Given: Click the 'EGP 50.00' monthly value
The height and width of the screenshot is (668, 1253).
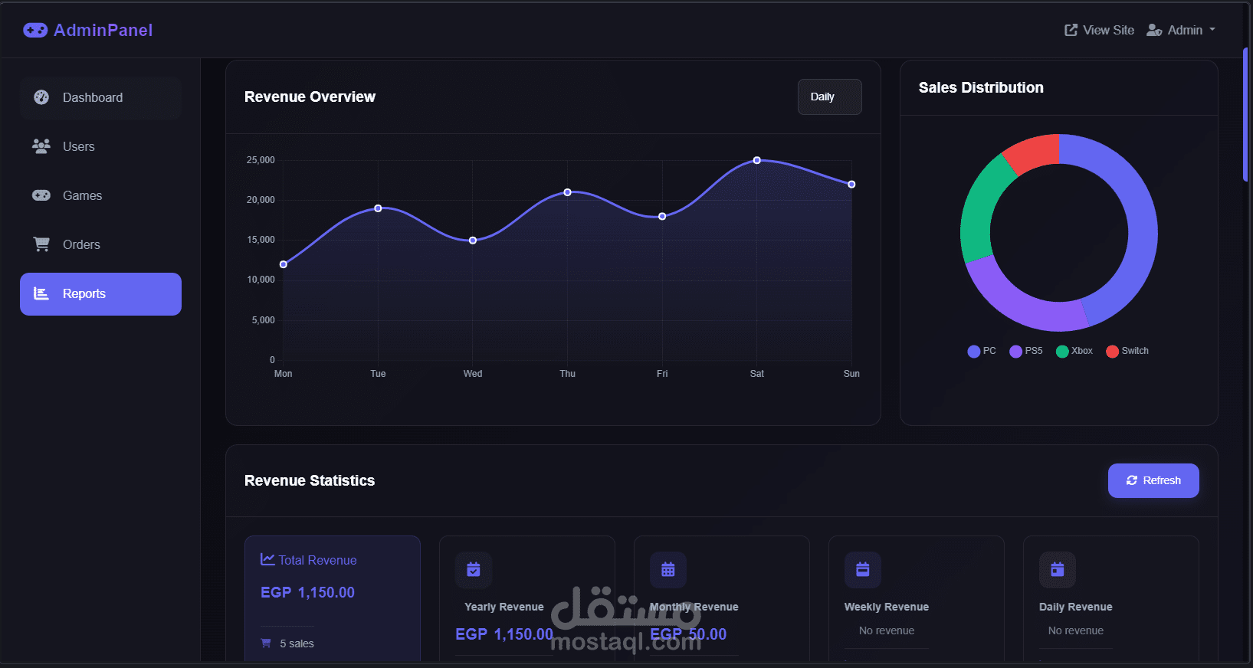Looking at the screenshot, I should pyautogui.click(x=688, y=634).
